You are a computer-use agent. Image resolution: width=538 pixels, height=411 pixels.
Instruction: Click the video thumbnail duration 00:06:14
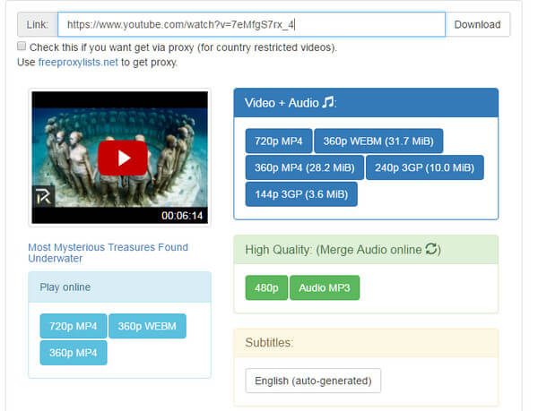coord(182,216)
